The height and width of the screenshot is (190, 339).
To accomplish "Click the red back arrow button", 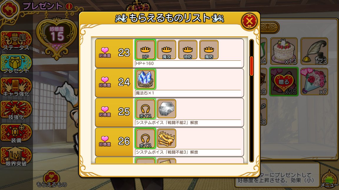I will (9, 9).
